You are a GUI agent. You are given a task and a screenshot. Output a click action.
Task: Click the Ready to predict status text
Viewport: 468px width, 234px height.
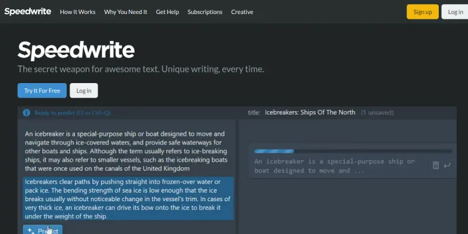pos(73,113)
